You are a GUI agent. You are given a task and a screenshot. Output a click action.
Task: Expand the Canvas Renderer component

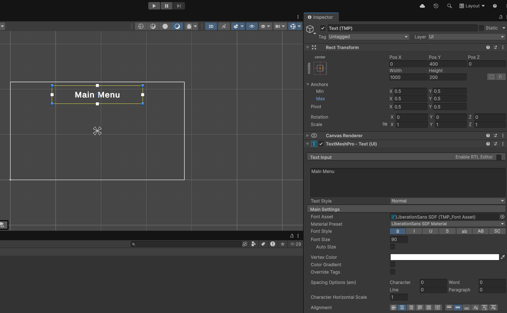tap(308, 135)
